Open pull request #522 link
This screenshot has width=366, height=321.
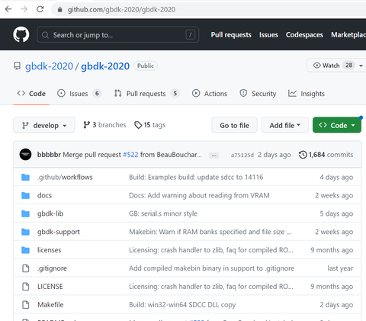130,155
